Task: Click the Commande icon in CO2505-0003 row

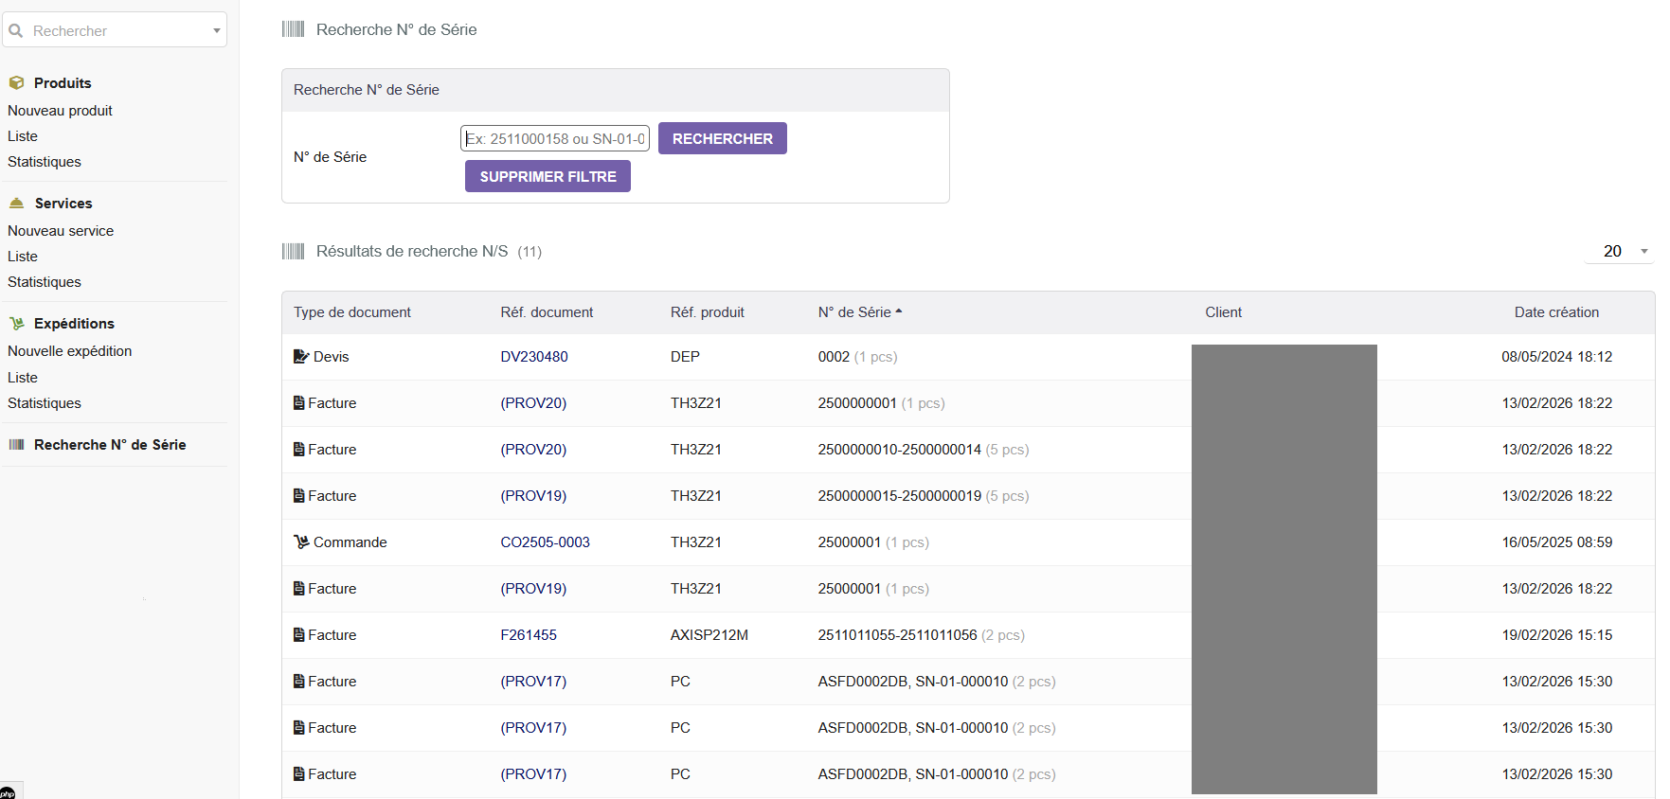Action: tap(301, 542)
